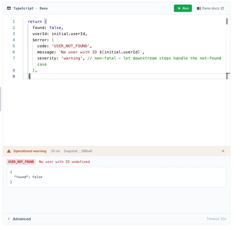The width and height of the screenshot is (234, 230).
Task: Click line number 1 in the gutter
Action: click(x=14, y=22)
